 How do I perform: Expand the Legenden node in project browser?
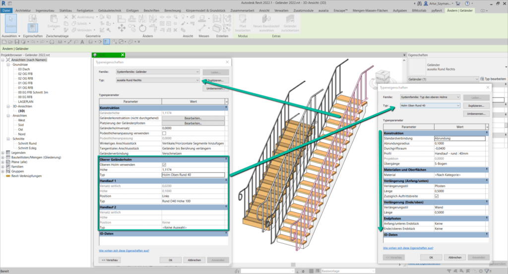pyautogui.click(x=3, y=153)
